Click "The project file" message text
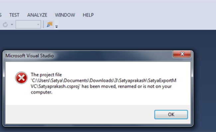Screen dimensions: 216x132 pos(46,75)
